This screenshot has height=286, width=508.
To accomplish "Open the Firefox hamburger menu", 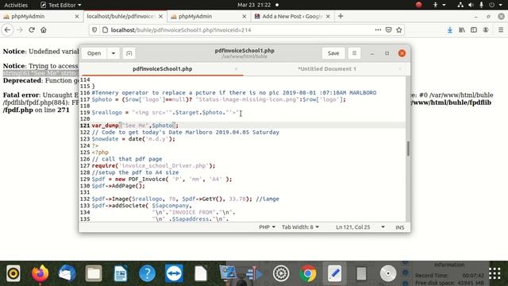I will (x=501, y=30).
